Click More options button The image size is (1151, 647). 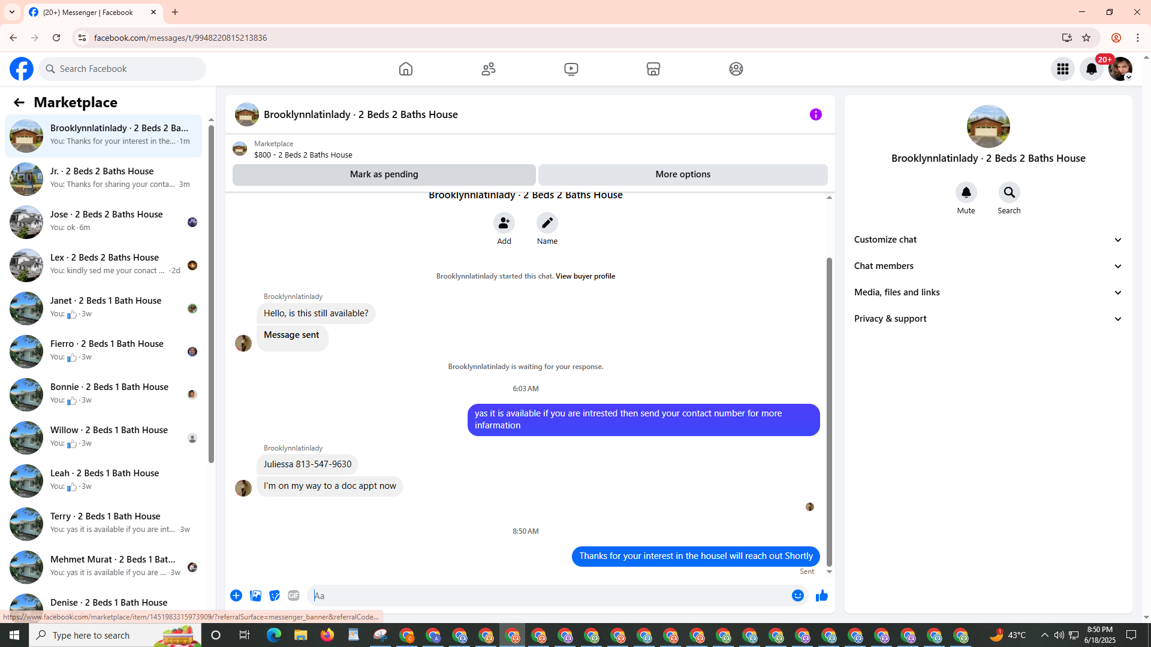click(683, 174)
